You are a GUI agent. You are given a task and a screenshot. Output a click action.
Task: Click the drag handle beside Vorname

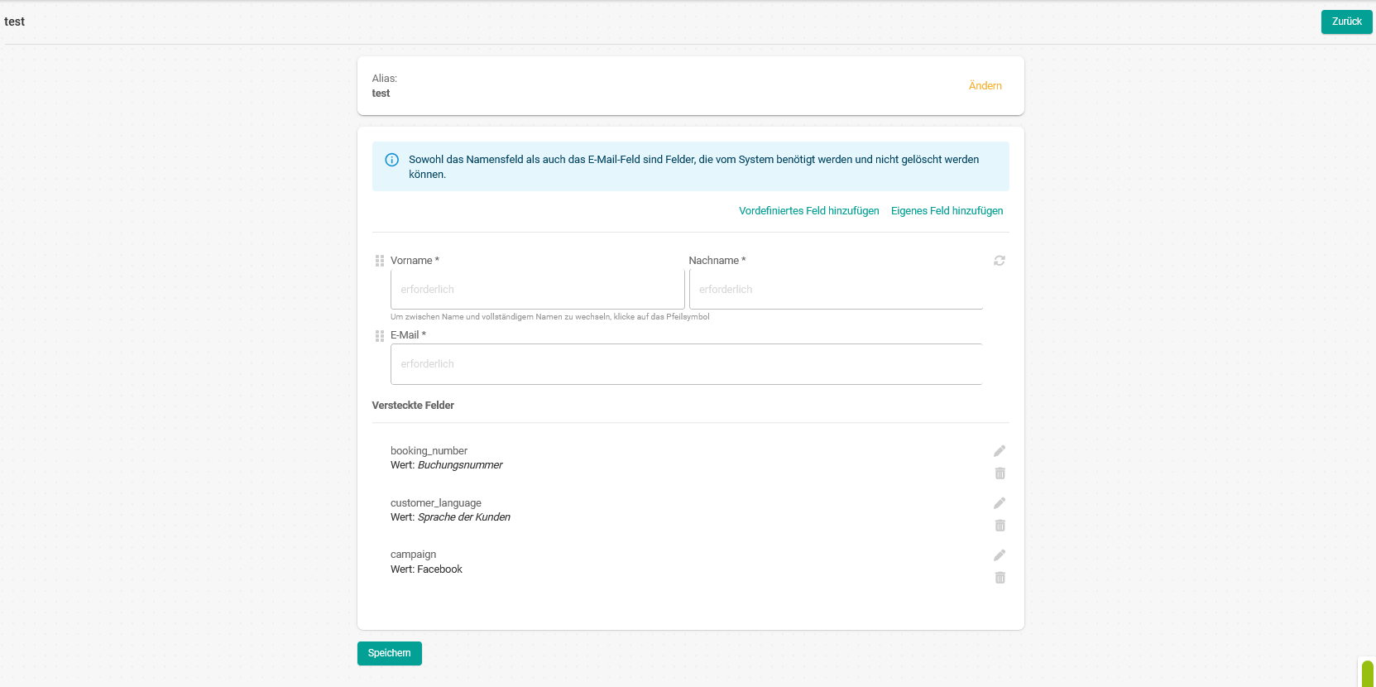[x=380, y=261]
